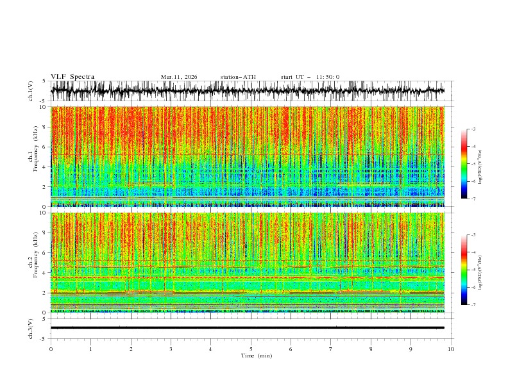Click the ch.2 'Frequency (kHz)' axis label
The image size is (508, 392).
tap(36, 255)
